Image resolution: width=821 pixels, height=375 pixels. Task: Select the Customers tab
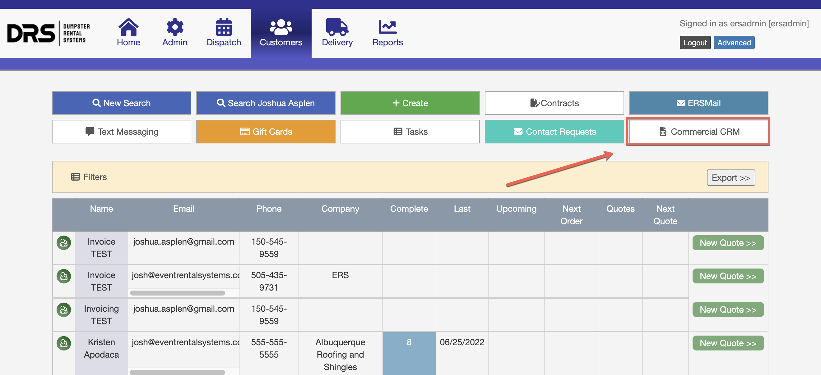click(x=281, y=33)
